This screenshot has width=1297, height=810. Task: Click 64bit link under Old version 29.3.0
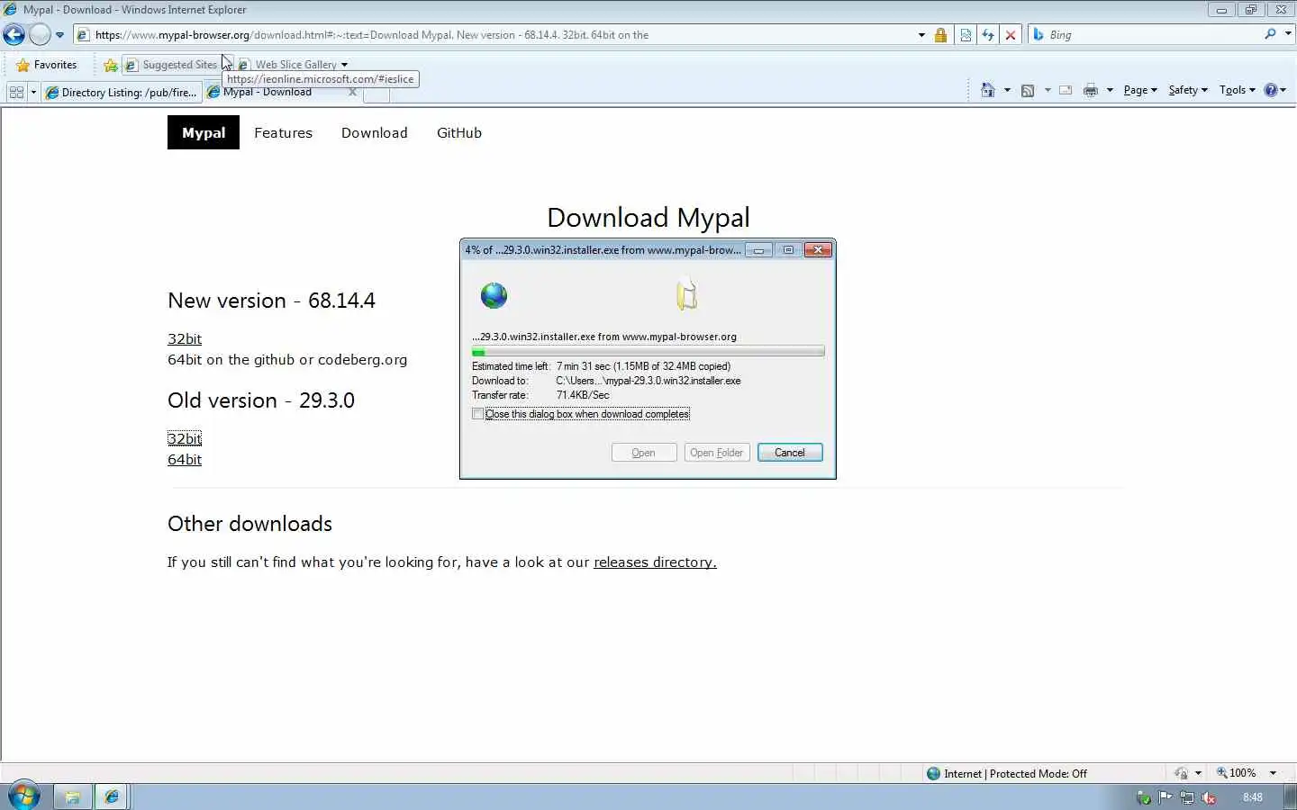click(185, 459)
